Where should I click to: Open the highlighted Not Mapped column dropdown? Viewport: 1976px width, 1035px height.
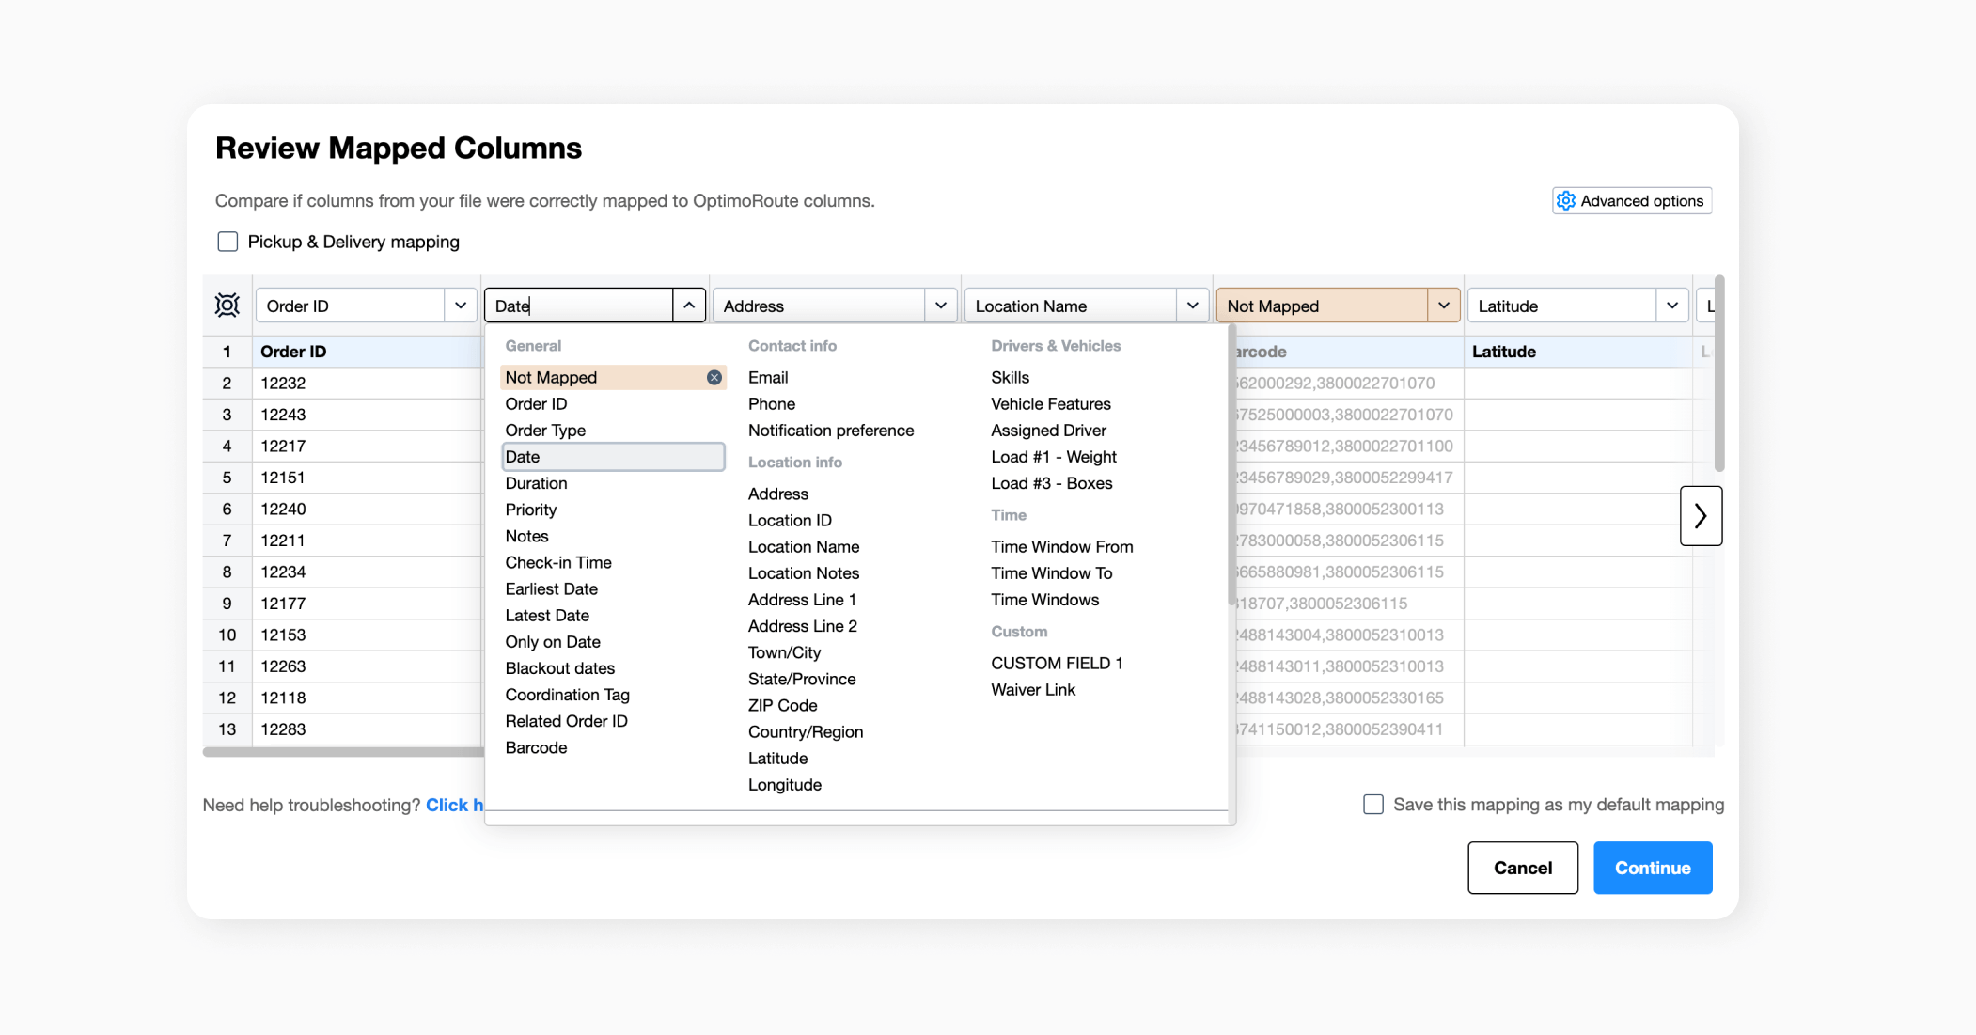pos(1445,305)
